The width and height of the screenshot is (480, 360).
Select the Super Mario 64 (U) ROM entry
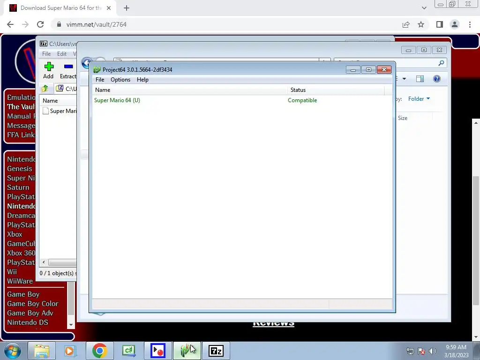point(117,100)
